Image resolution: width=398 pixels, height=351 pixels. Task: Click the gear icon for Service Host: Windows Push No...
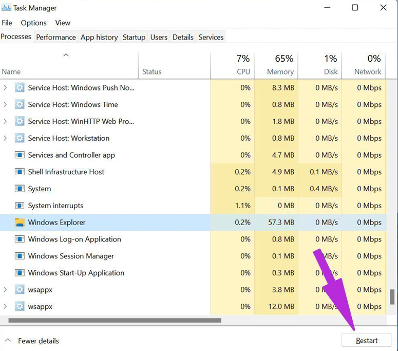pyautogui.click(x=20, y=88)
